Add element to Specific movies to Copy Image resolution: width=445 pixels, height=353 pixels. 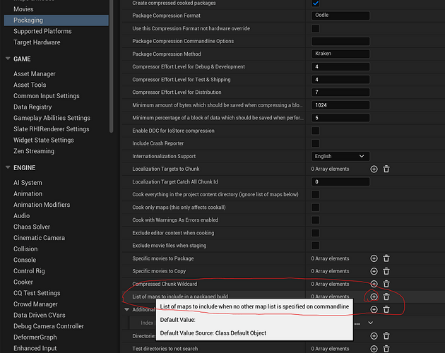coord(374,271)
